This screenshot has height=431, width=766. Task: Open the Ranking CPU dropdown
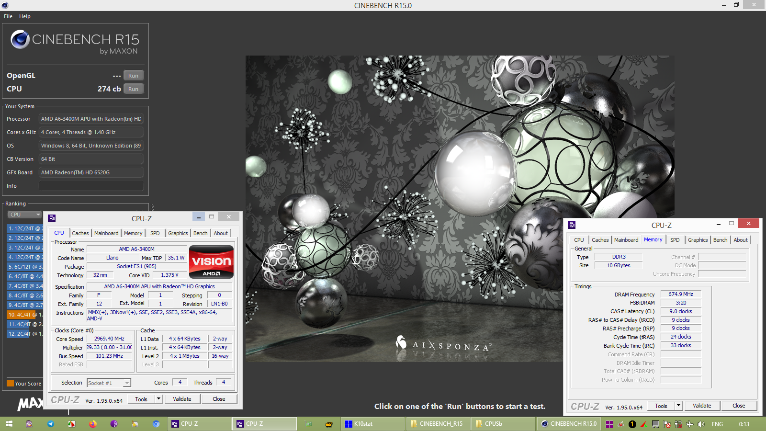(24, 215)
